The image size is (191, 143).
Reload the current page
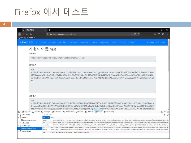[x=27, y=34]
